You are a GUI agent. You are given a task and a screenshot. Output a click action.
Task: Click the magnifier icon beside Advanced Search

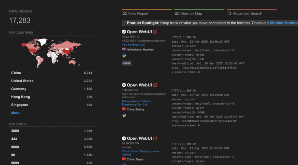[229, 13]
